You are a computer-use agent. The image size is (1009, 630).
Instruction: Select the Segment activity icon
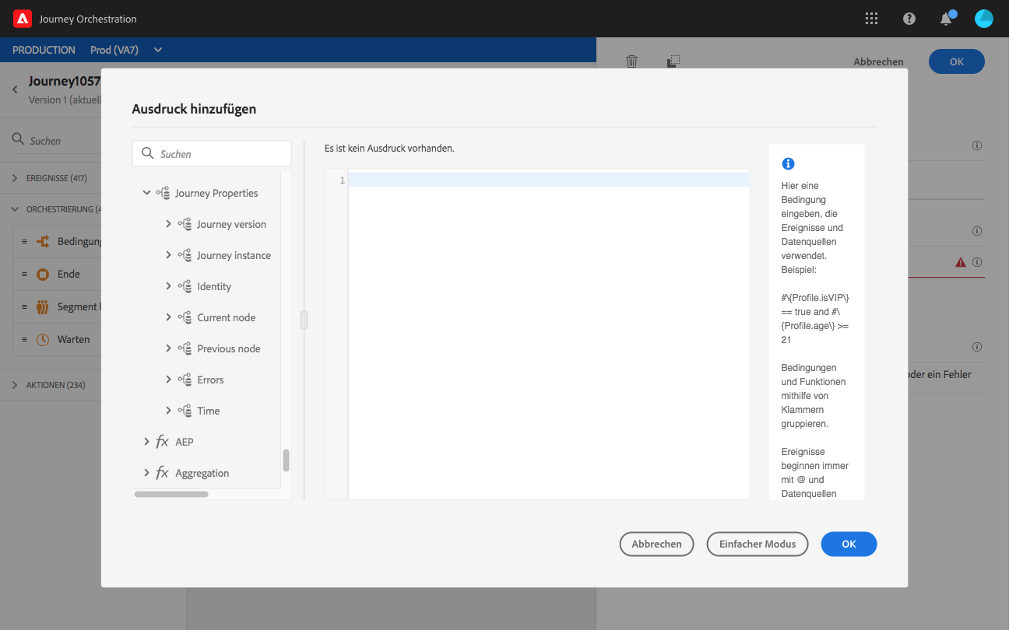[x=43, y=306]
